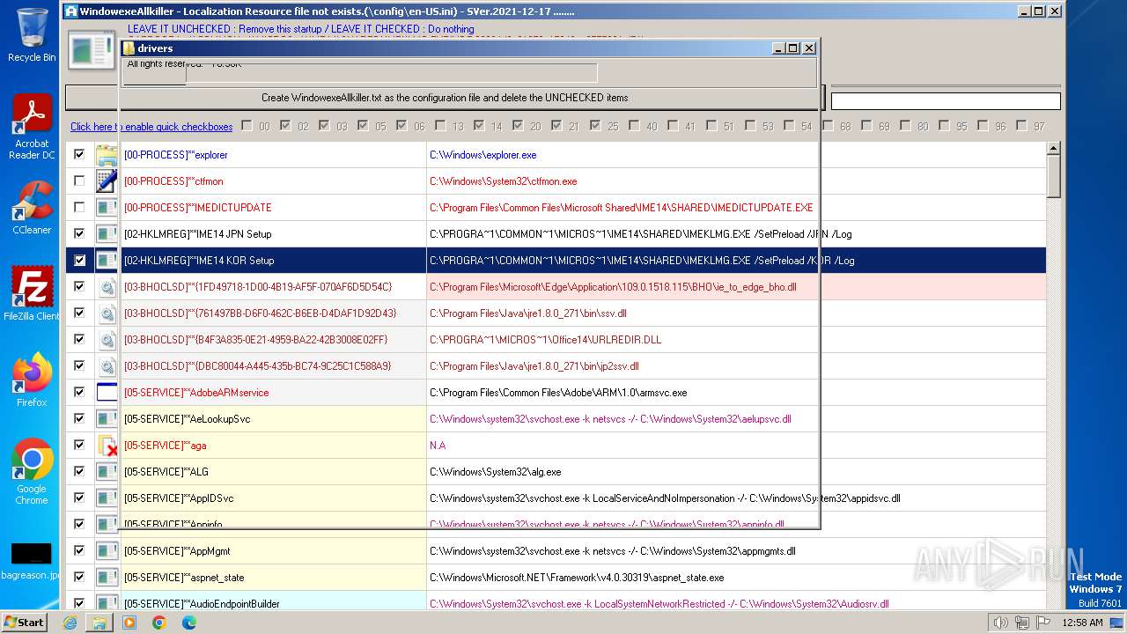Click the IMEDICTUPDATE process row icon
The image size is (1127, 634).
(x=107, y=208)
